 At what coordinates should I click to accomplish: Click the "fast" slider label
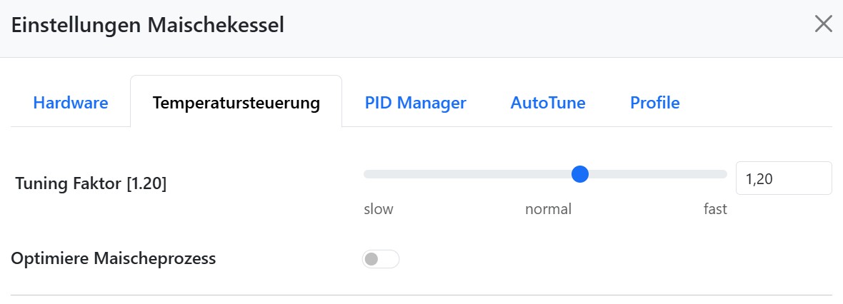point(714,209)
